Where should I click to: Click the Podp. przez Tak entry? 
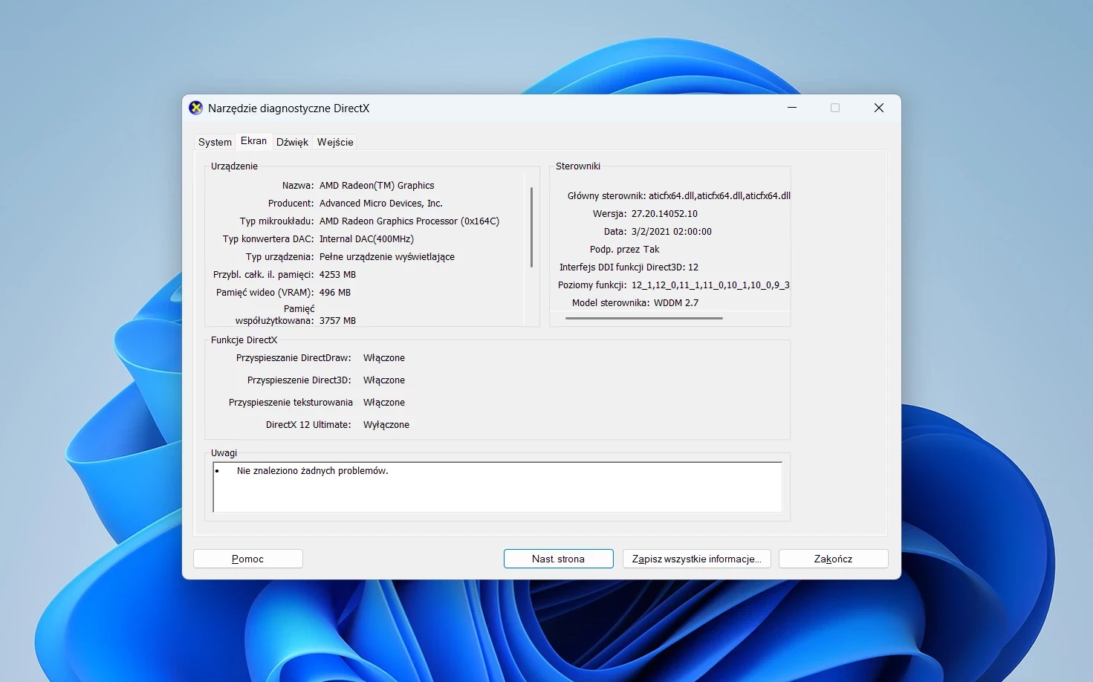point(624,250)
